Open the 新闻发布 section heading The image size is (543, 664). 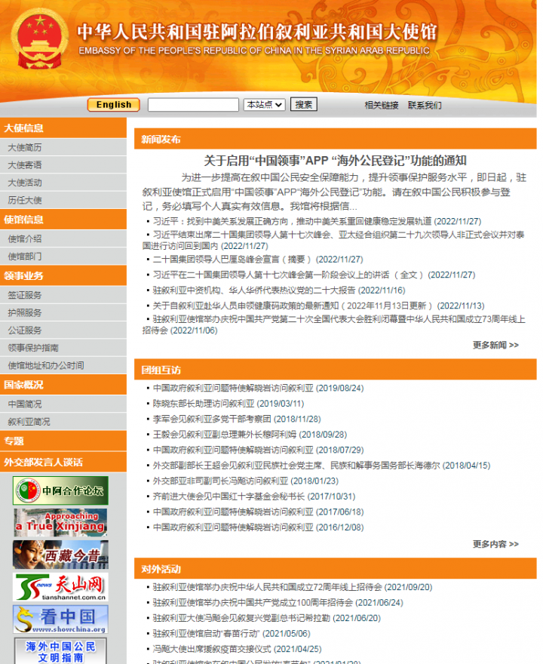click(161, 140)
